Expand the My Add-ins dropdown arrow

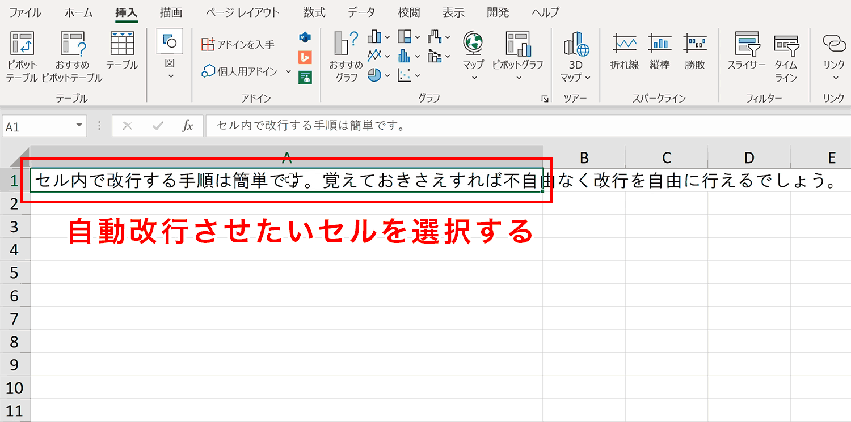288,71
